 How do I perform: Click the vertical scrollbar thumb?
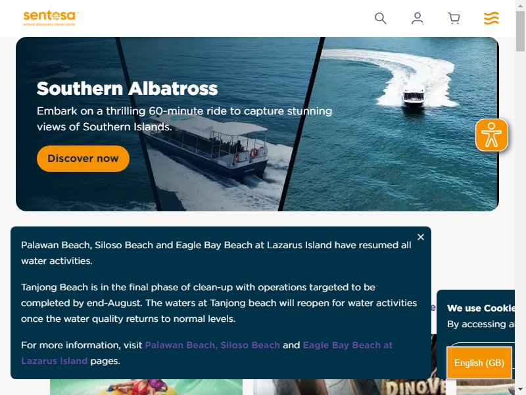[520, 31]
